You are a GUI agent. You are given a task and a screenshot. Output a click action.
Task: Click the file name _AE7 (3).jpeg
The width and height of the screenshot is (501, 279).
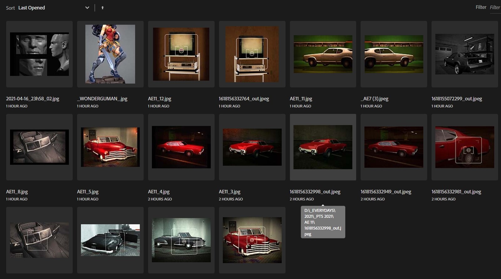coord(374,99)
